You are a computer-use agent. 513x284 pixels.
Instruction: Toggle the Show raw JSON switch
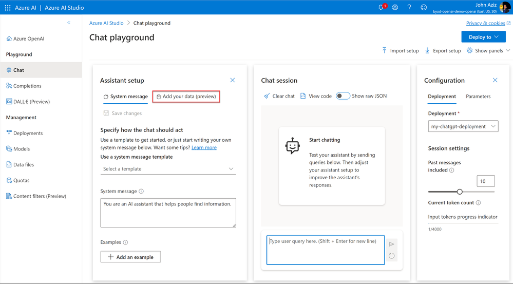[x=343, y=96]
